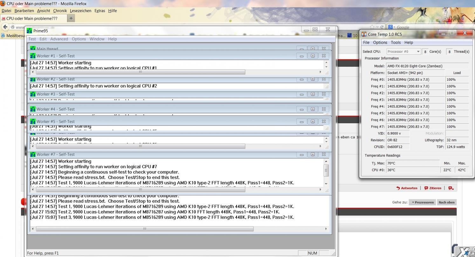Viewport: 475px width, 257px height.
Task: Click 'NUM' indicator in Prime95 status bar
Action: (x=313, y=253)
